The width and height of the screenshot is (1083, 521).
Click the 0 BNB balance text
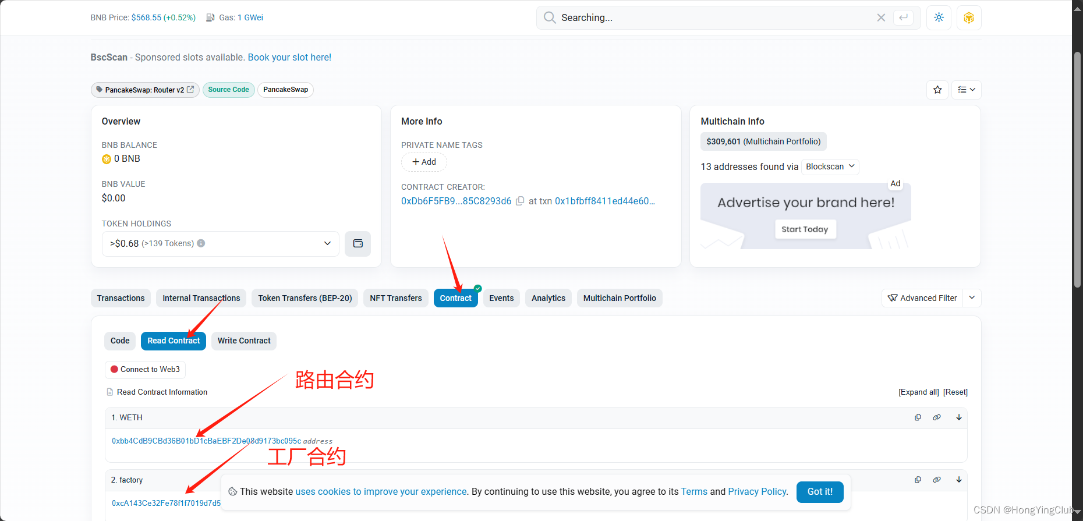pos(127,159)
